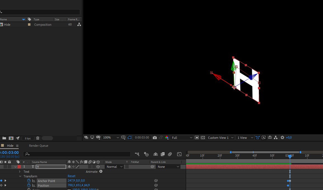Toggle the Anchor Point stopwatch
This screenshot has height=190, width=323.
click(x=29, y=180)
